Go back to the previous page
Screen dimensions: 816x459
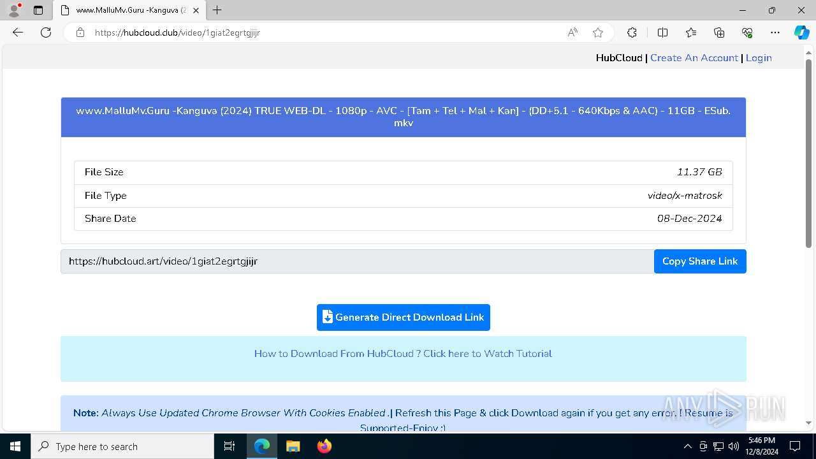coord(18,33)
